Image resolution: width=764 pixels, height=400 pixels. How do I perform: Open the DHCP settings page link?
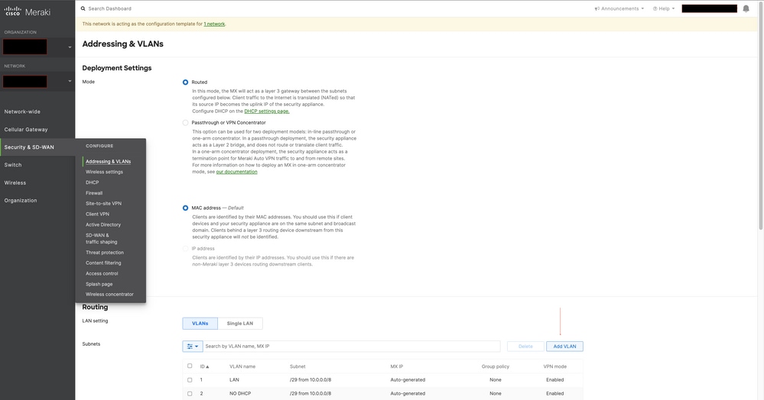click(x=267, y=111)
